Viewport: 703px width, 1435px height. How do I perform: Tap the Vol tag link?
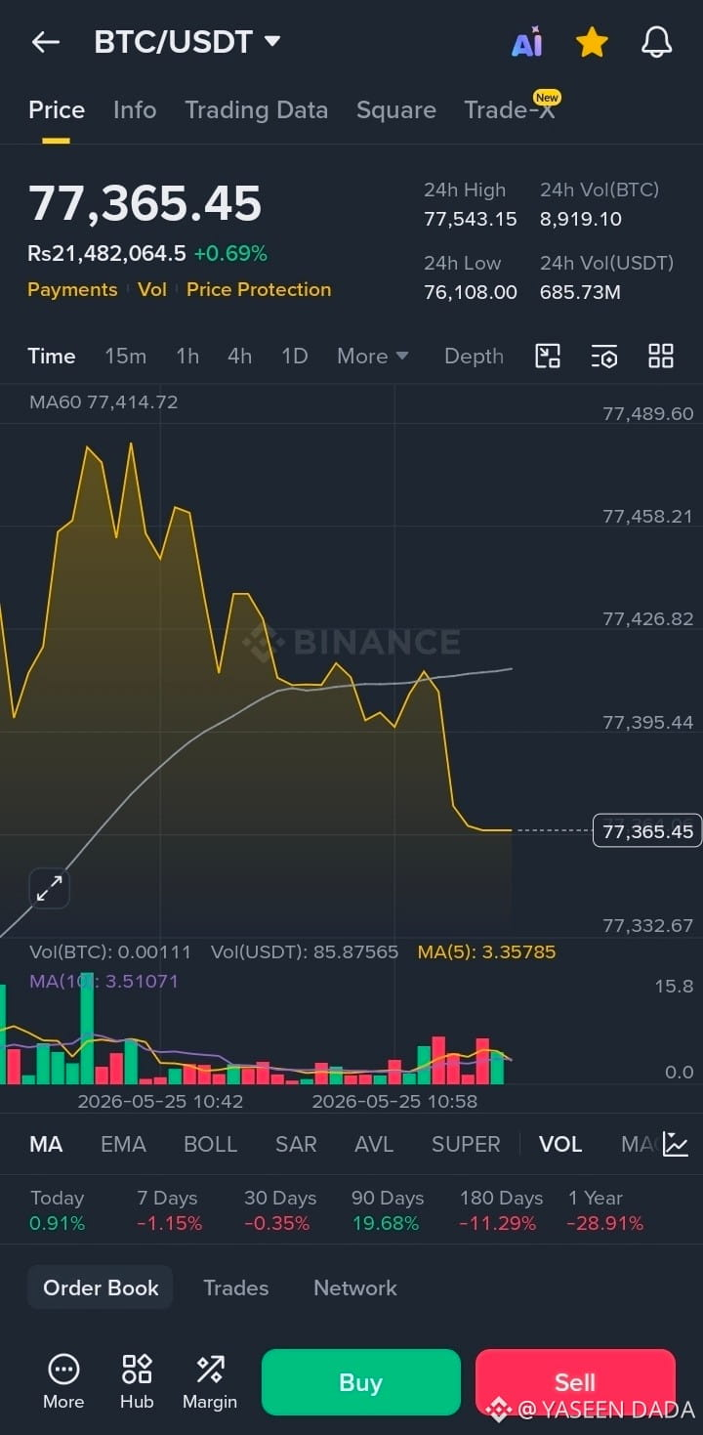click(152, 289)
